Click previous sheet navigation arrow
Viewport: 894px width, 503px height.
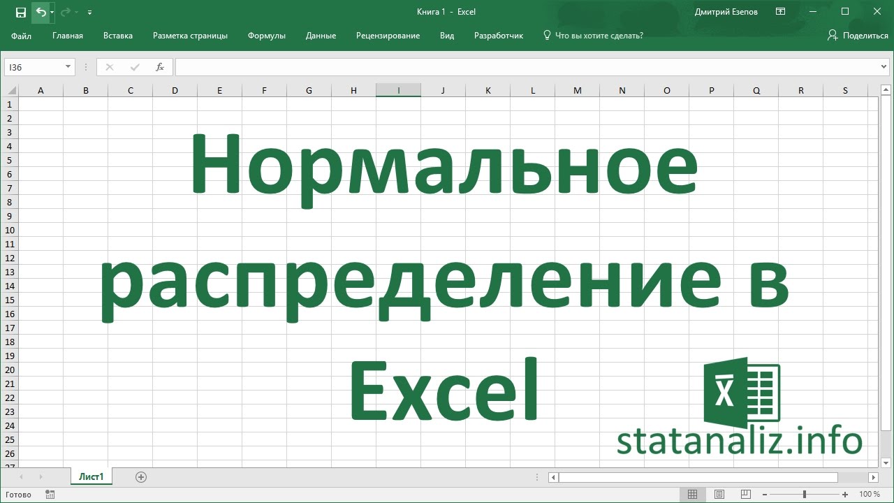pos(22,477)
